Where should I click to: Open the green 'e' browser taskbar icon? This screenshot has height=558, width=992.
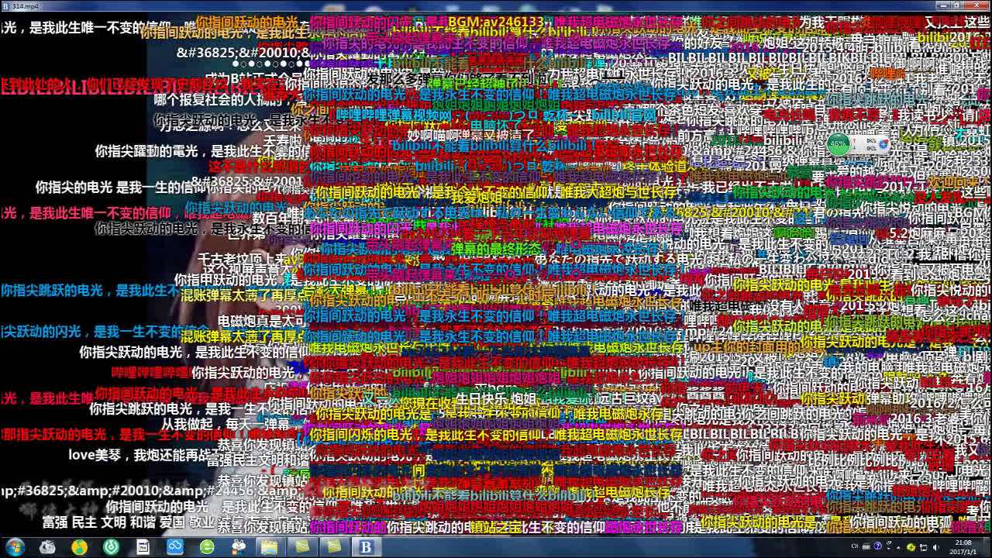[x=207, y=547]
